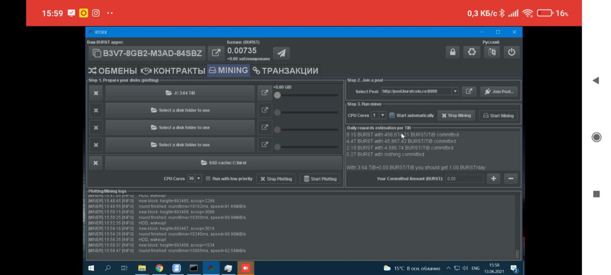
Task: Click the minus button for committed amount
Action: [511, 179]
